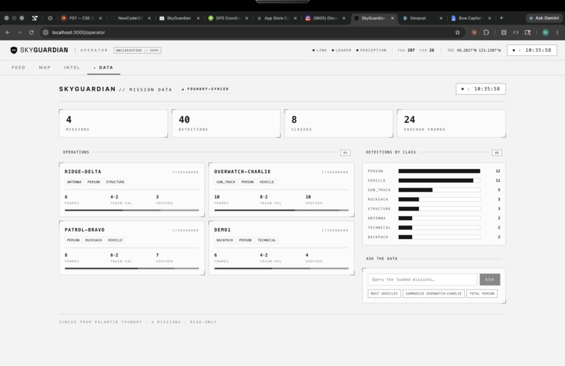Click the 24 VOUCHED FRAMES stat card
The width and height of the screenshot is (565, 366).
(451, 123)
